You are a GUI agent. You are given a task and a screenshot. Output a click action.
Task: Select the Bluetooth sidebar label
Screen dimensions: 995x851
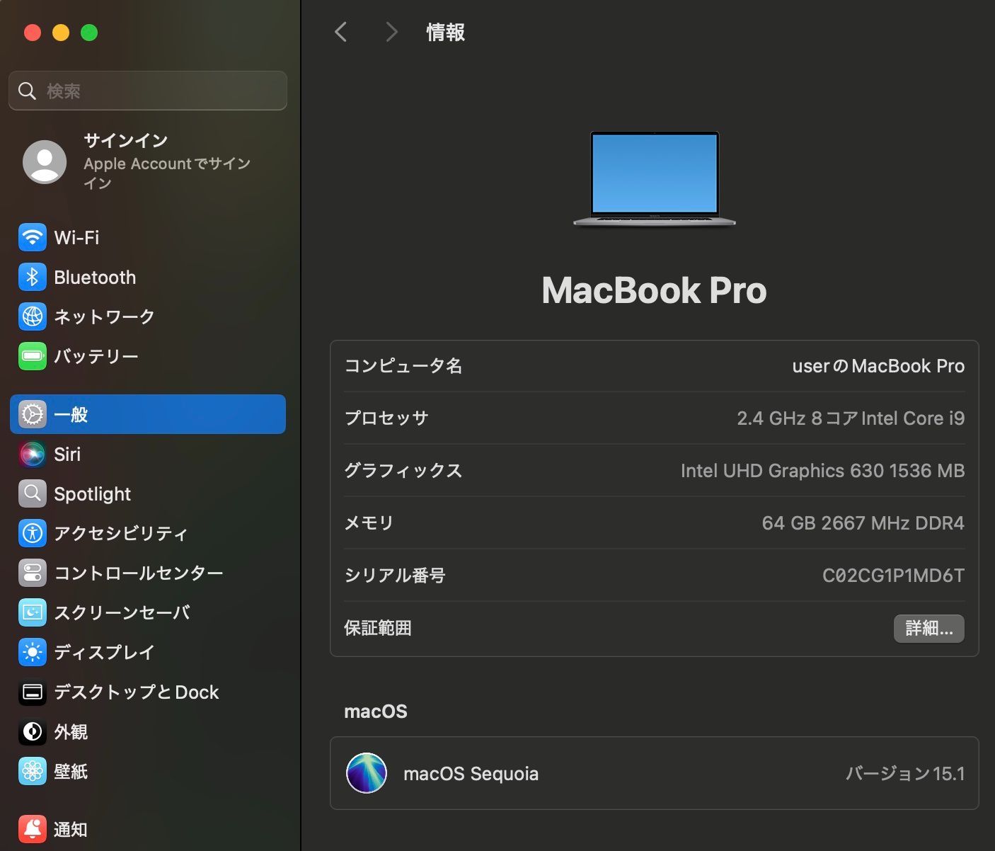point(95,278)
